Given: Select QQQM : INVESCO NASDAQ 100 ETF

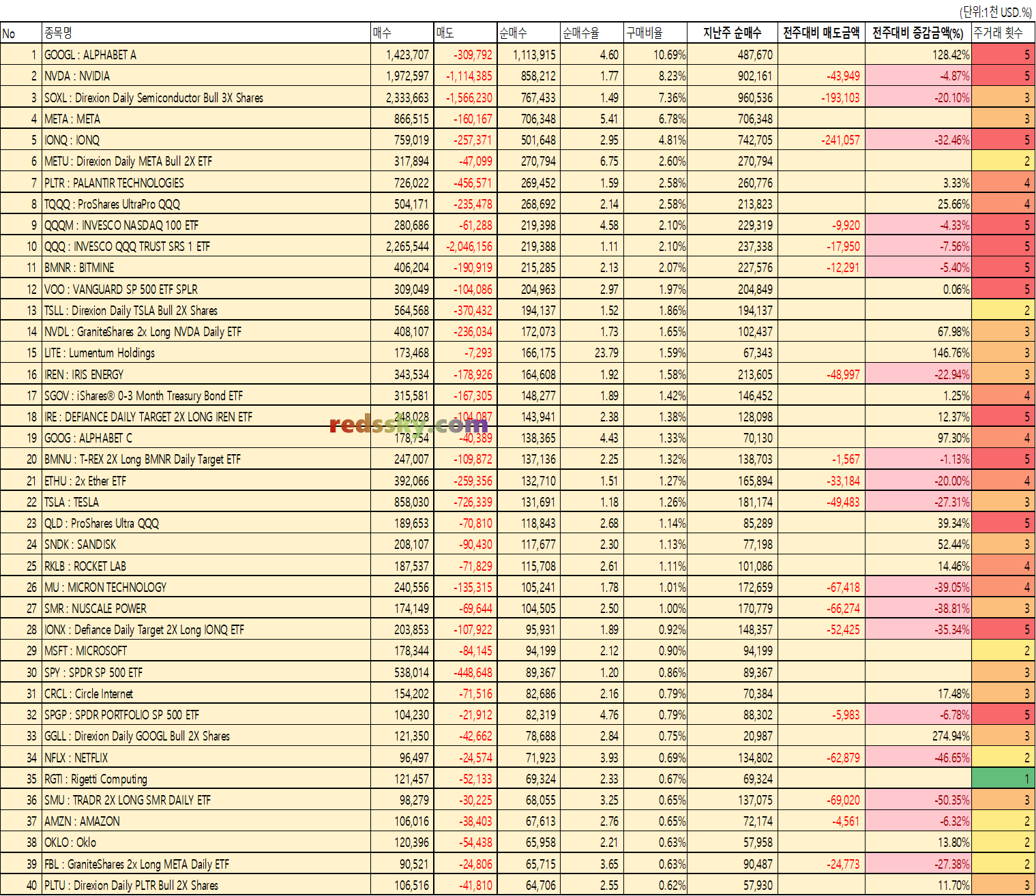Looking at the screenshot, I should [x=206, y=225].
